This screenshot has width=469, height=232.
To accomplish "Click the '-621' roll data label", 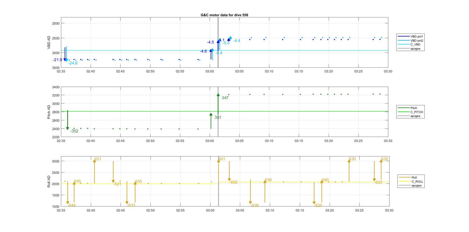I will (117, 184).
